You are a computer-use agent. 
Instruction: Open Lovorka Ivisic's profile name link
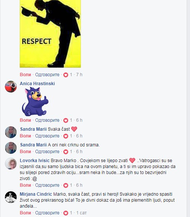point(35,161)
